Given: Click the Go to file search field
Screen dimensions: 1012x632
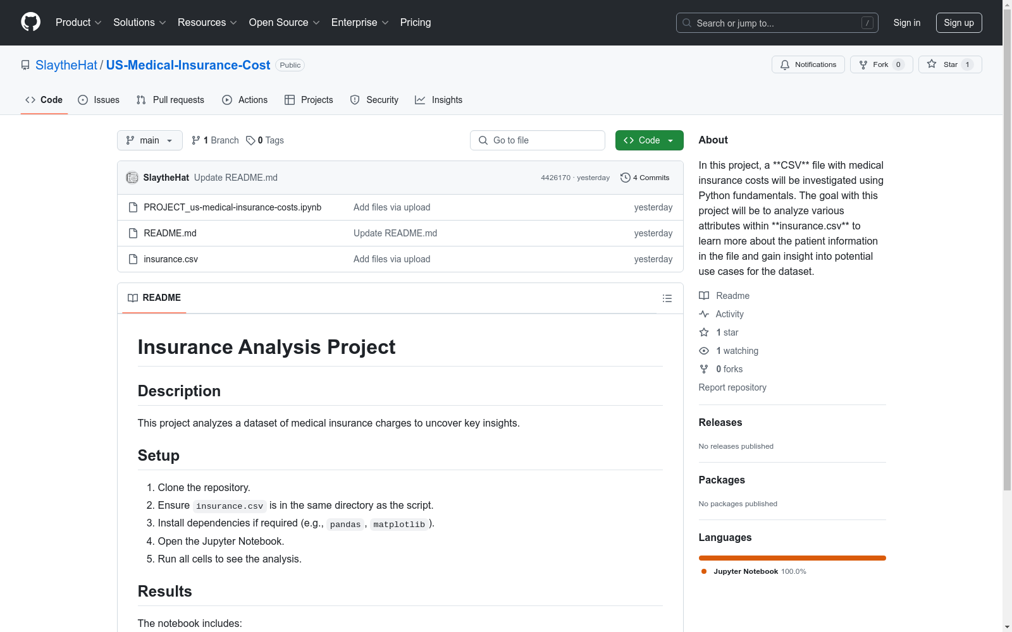Looking at the screenshot, I should point(538,140).
